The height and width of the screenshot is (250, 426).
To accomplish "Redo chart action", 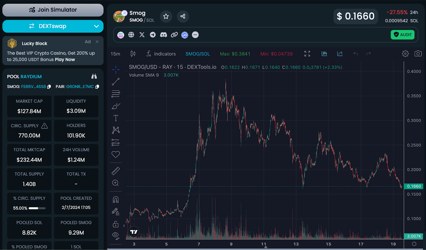I will 368,54.
